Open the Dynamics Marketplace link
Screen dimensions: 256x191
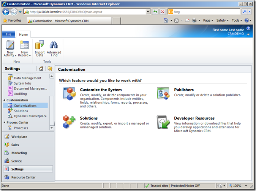coord(30,116)
